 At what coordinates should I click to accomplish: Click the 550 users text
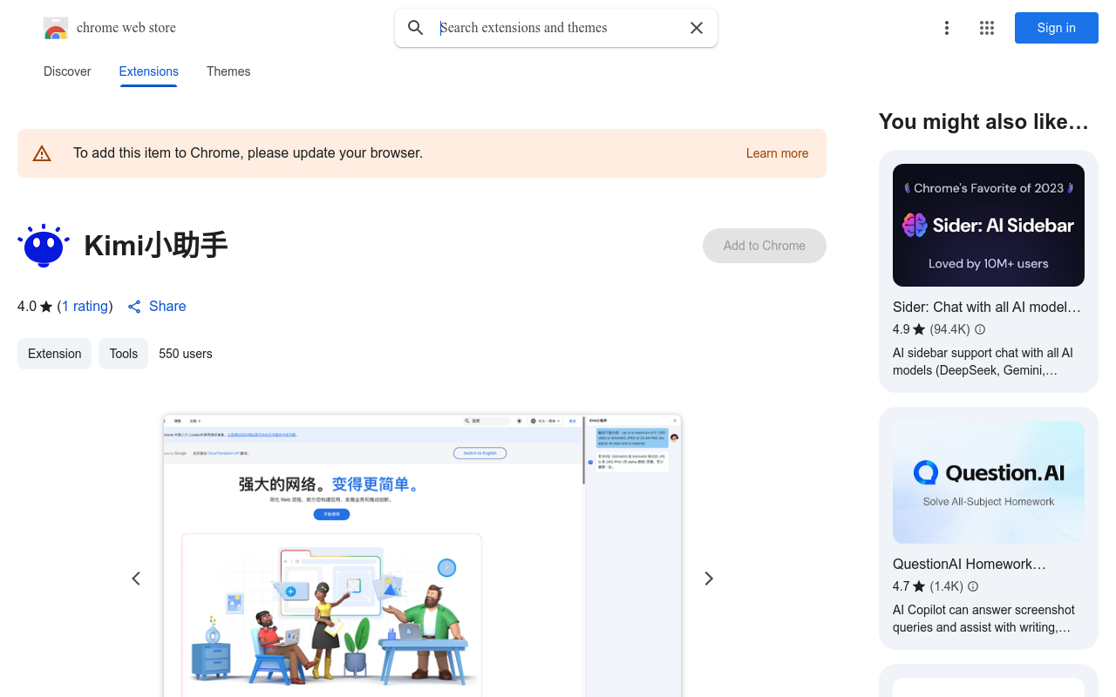click(x=186, y=354)
